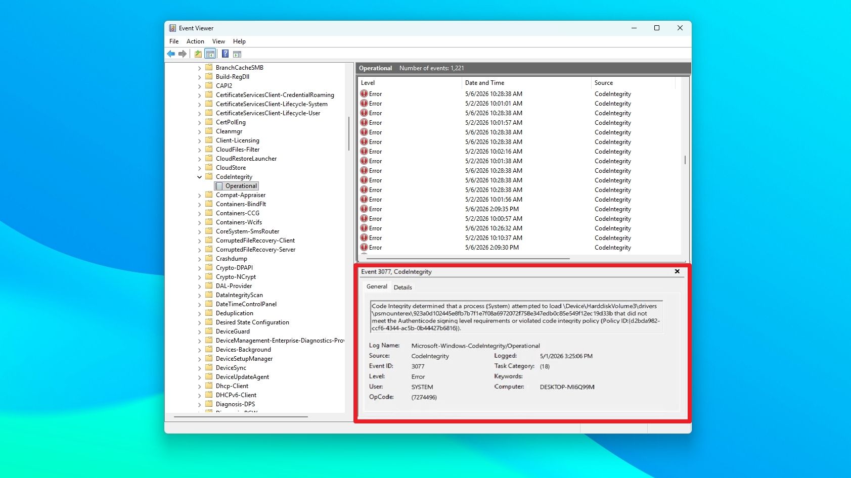Switch to the General tab
The image size is (851, 478).
coord(377,286)
